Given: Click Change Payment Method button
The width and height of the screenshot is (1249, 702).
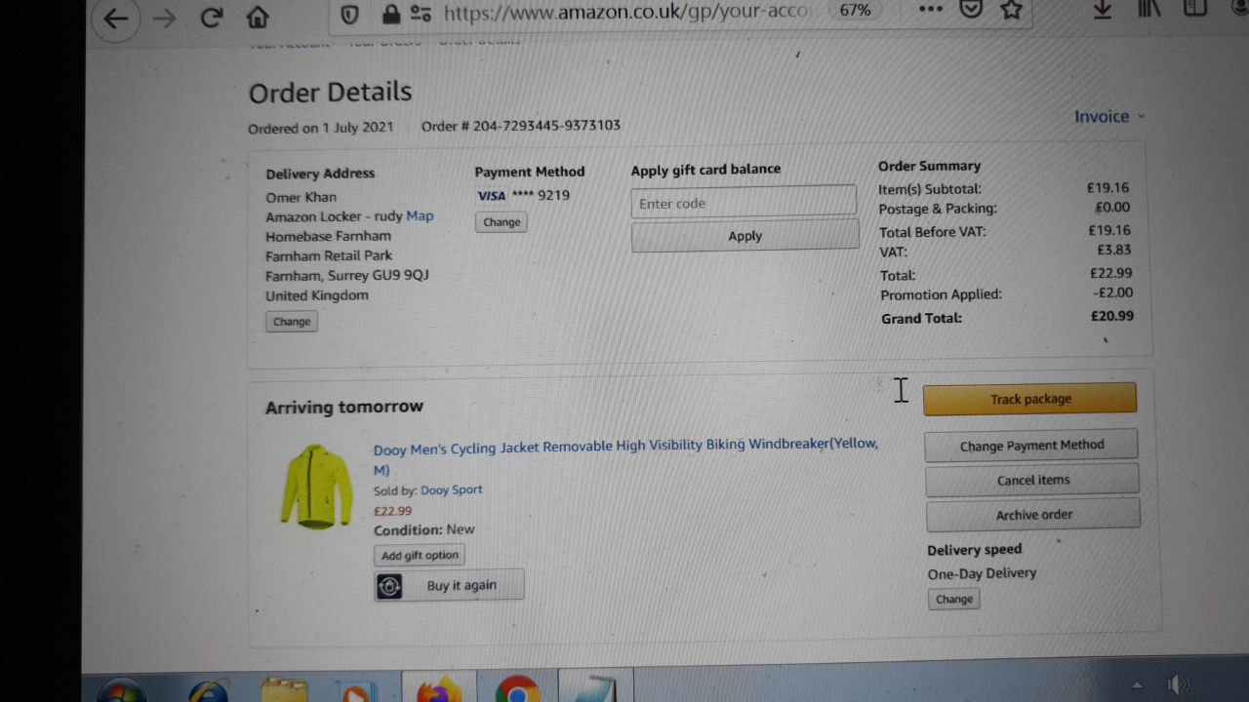Looking at the screenshot, I should 1031,446.
